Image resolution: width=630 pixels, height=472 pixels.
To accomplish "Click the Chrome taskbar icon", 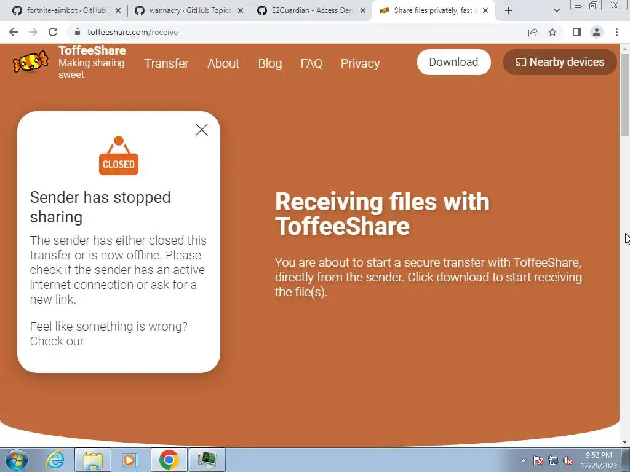I will coord(169,460).
